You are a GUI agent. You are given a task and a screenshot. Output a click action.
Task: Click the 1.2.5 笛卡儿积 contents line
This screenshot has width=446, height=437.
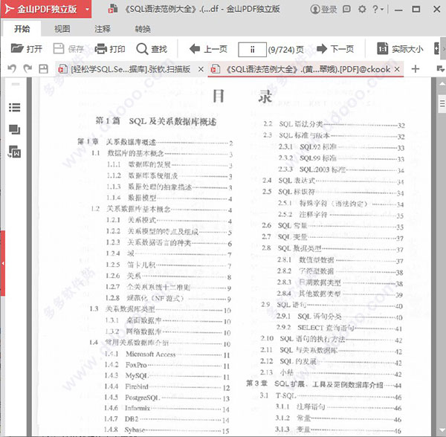click(169, 265)
